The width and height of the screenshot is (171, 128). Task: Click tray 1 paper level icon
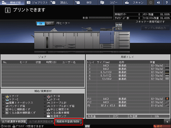click(x=167, y=65)
